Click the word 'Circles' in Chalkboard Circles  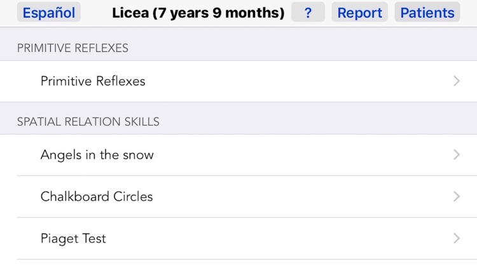[x=133, y=197]
